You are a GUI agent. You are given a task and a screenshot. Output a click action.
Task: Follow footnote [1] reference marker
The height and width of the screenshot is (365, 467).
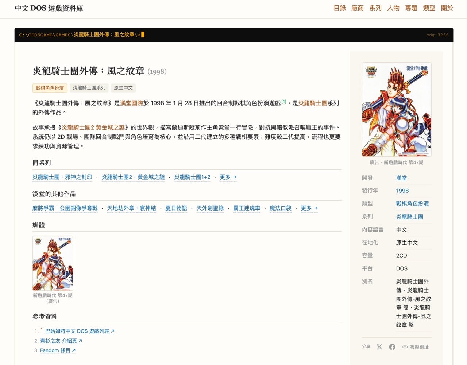pyautogui.click(x=284, y=102)
